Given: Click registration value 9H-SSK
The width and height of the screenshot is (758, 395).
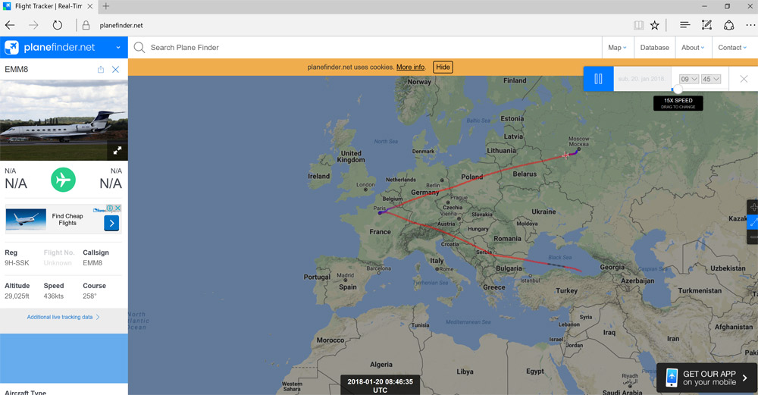Looking at the screenshot, I should coord(17,263).
